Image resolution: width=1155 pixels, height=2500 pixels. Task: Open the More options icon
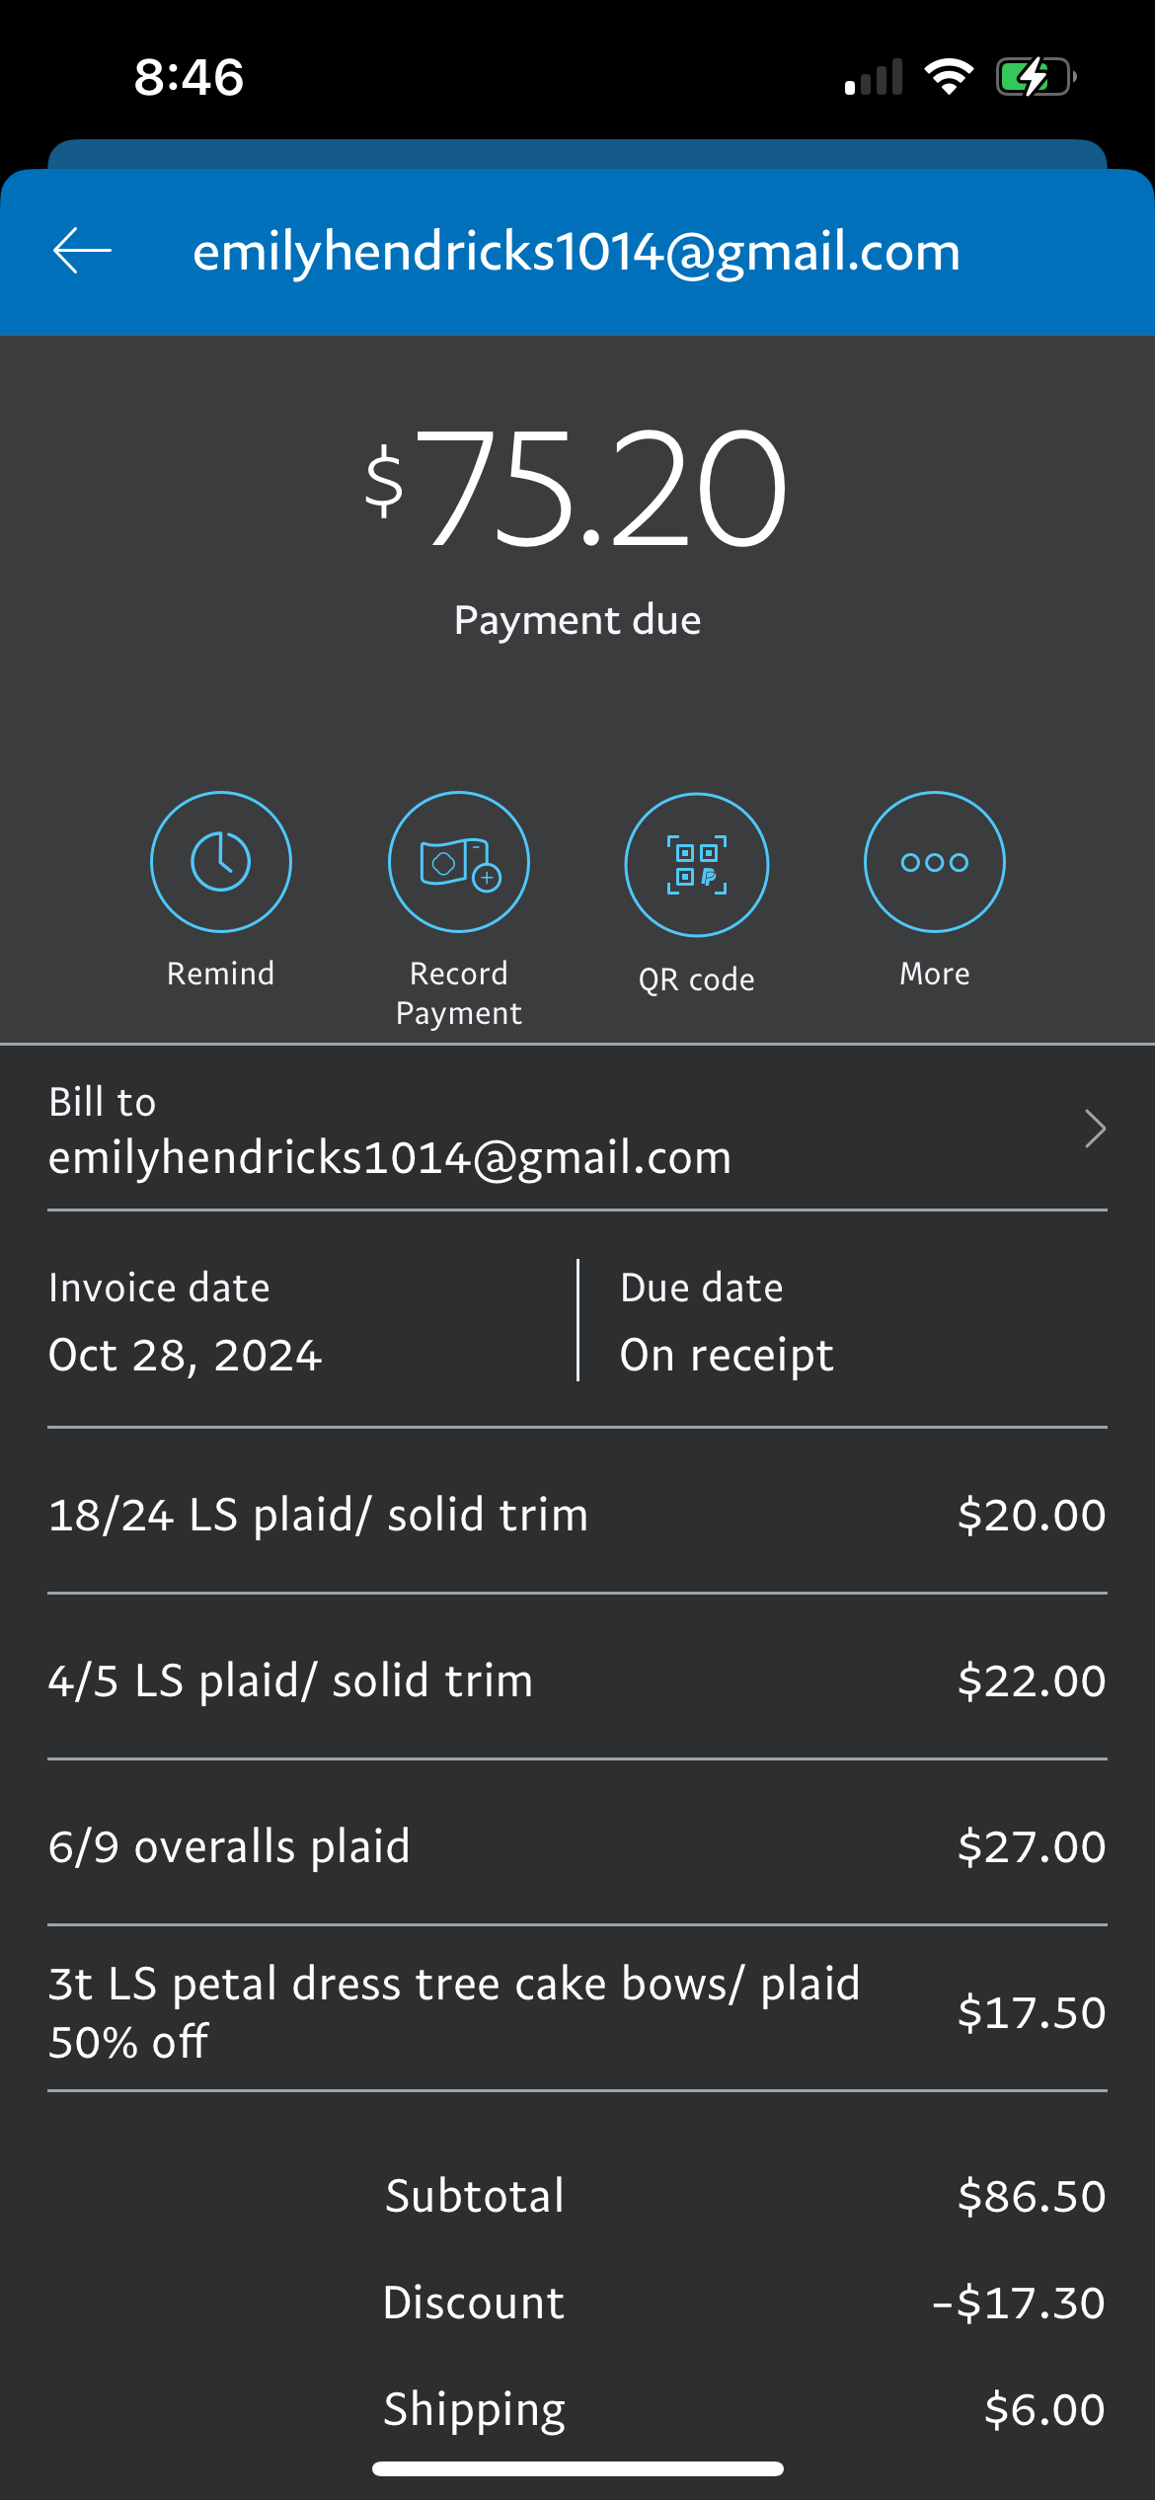pyautogui.click(x=934, y=862)
